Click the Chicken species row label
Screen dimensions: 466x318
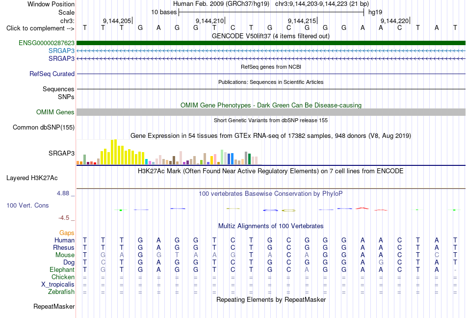(x=63, y=277)
